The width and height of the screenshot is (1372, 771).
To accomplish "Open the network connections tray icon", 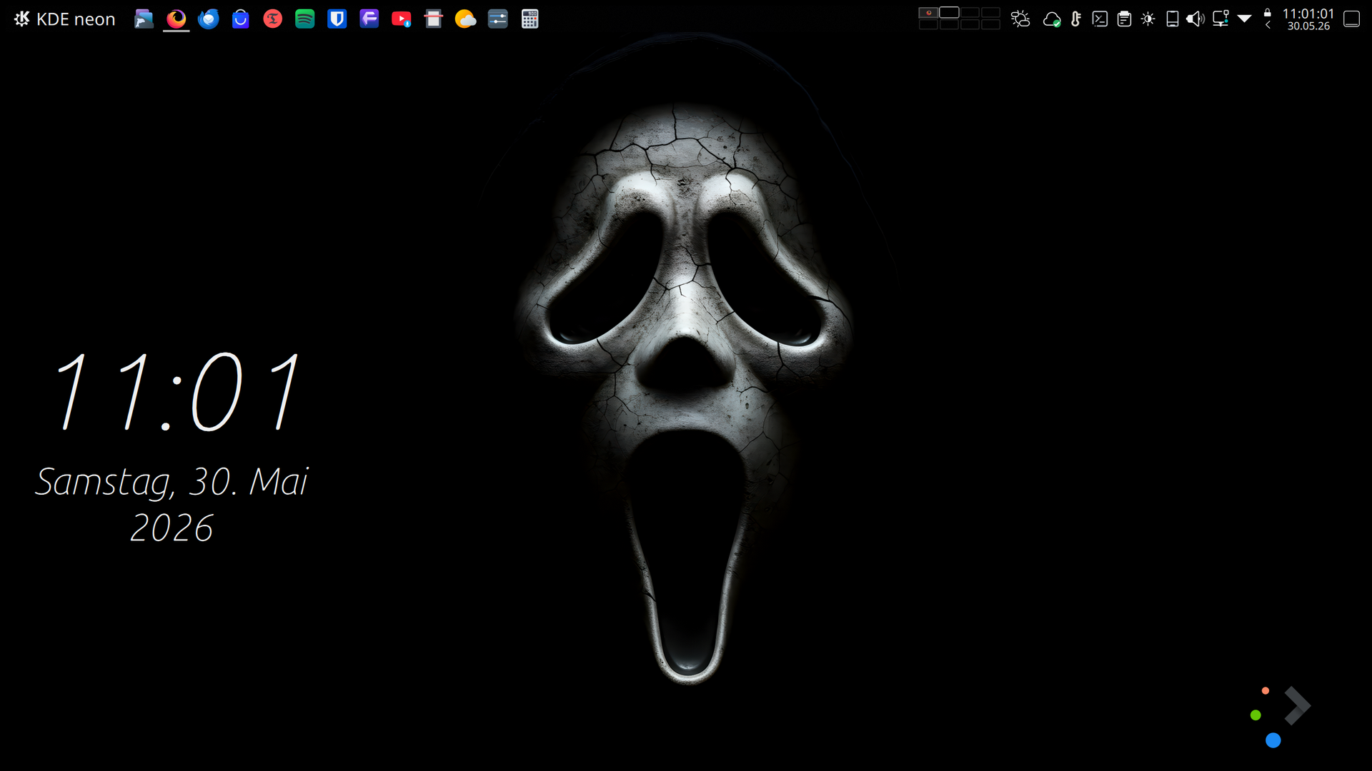I will pyautogui.click(x=1221, y=19).
